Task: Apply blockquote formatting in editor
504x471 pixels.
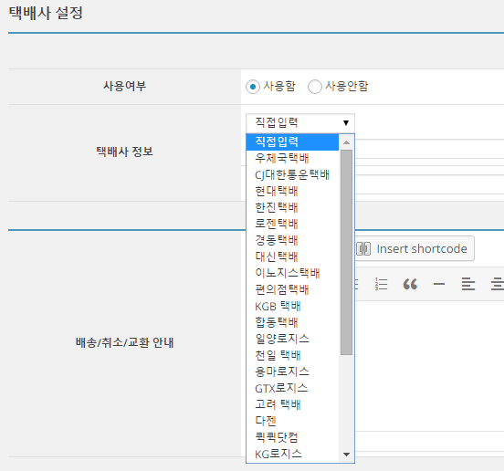Action: click(x=410, y=285)
